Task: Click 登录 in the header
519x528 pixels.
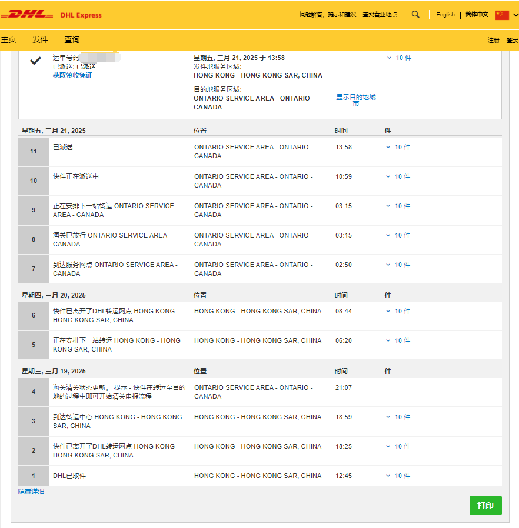Action: click(x=512, y=40)
